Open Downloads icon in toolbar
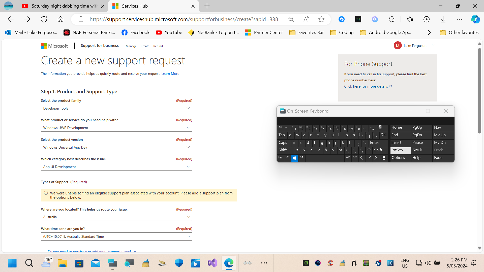The image size is (484, 272). tap(443, 19)
